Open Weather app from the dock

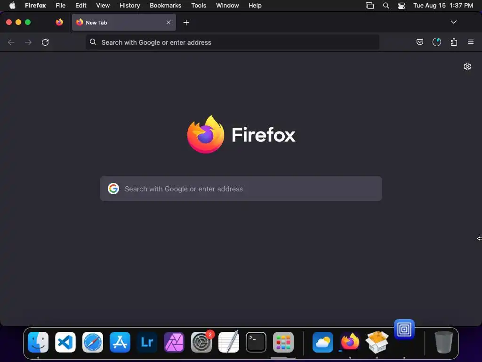tap(323, 342)
